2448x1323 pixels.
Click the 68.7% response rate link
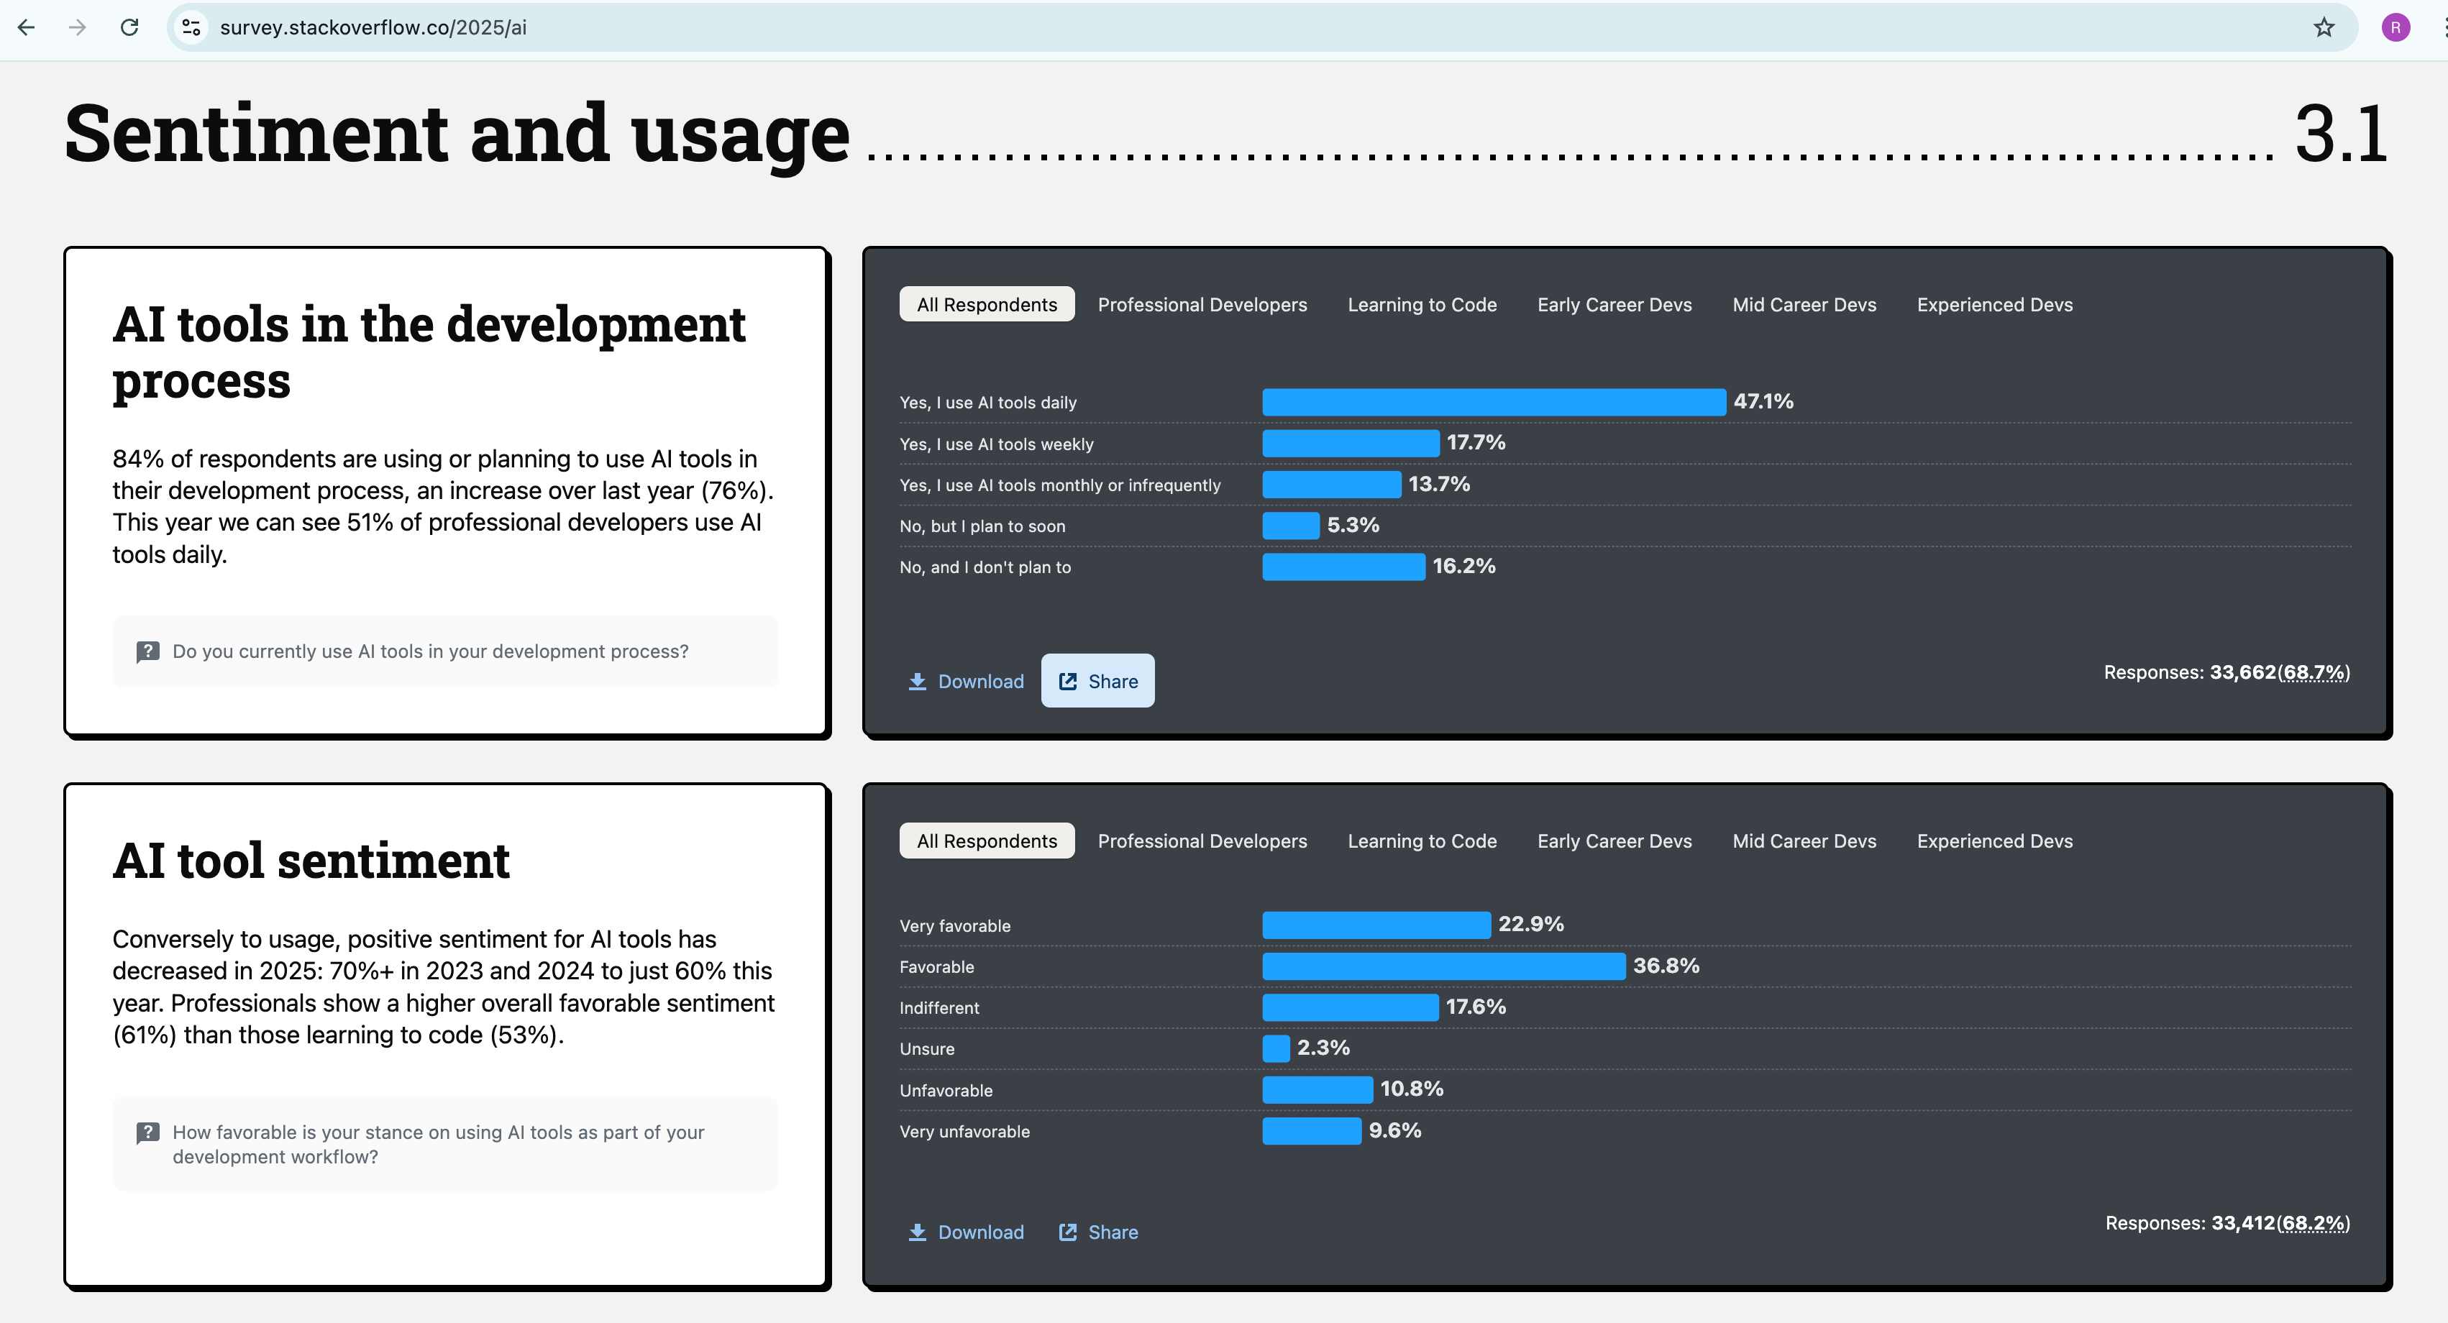coord(2315,673)
